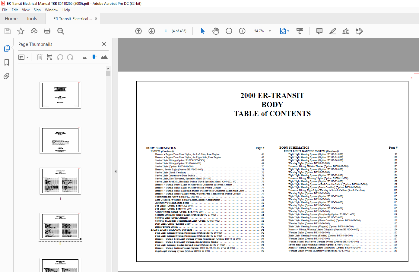
Task: Open the Fit page options button
Action: point(284,31)
